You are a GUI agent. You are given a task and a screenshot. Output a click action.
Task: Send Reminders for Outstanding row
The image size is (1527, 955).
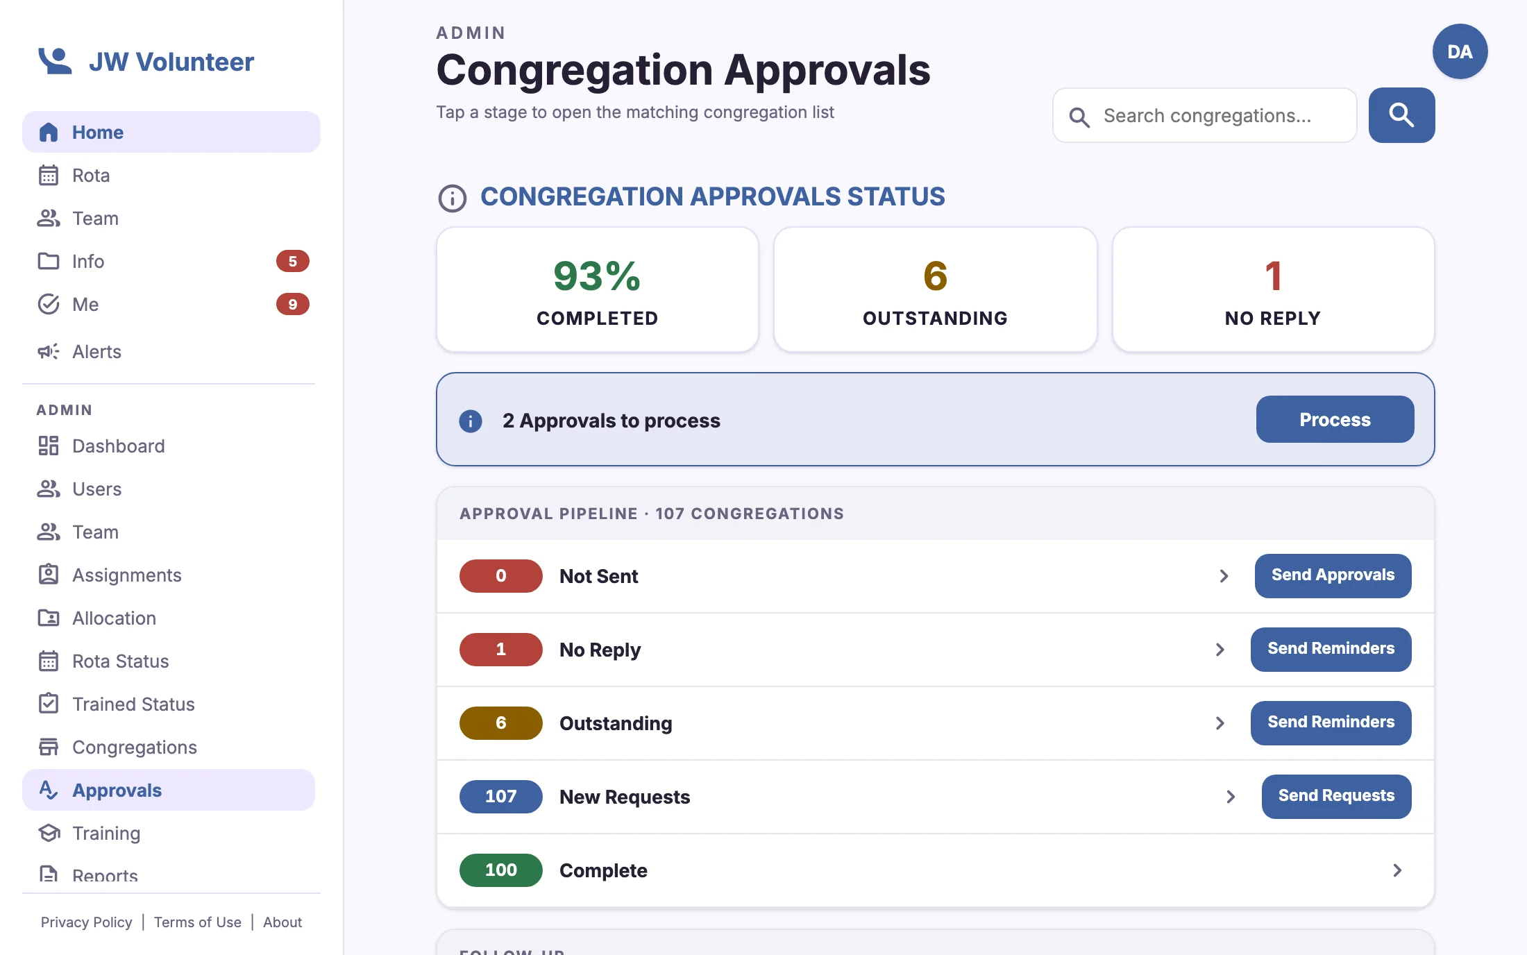1331,722
